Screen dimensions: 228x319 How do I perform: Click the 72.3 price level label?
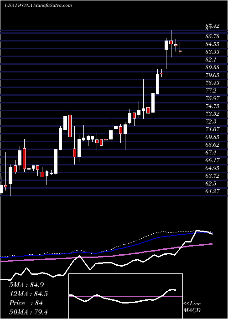click(211, 122)
